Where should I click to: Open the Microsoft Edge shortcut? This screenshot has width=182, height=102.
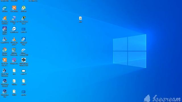[x=24, y=41]
